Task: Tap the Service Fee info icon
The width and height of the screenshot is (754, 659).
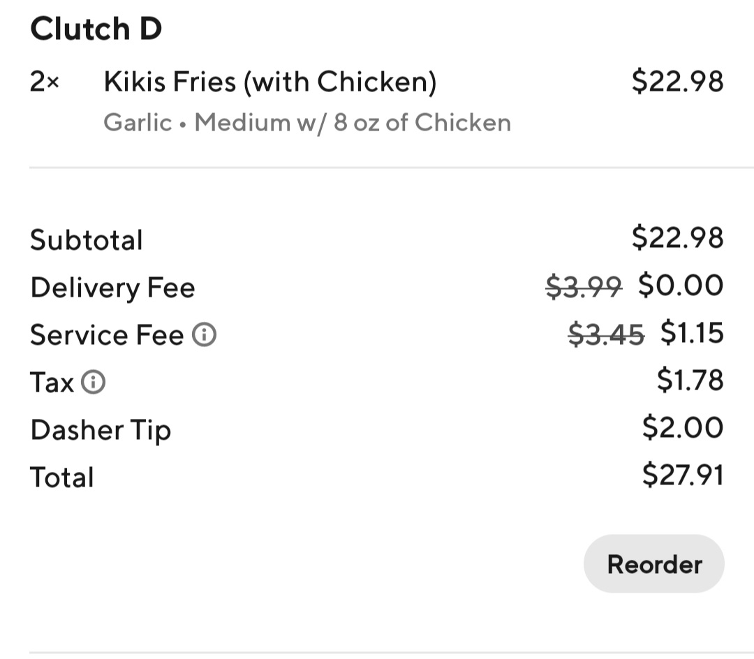Action: pyautogui.click(x=205, y=336)
